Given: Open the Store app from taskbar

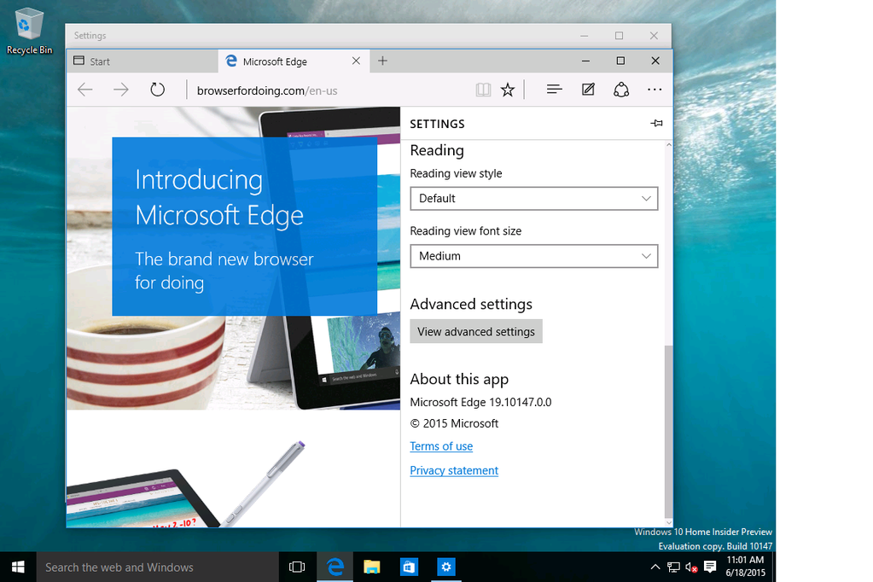Looking at the screenshot, I should coord(409,567).
